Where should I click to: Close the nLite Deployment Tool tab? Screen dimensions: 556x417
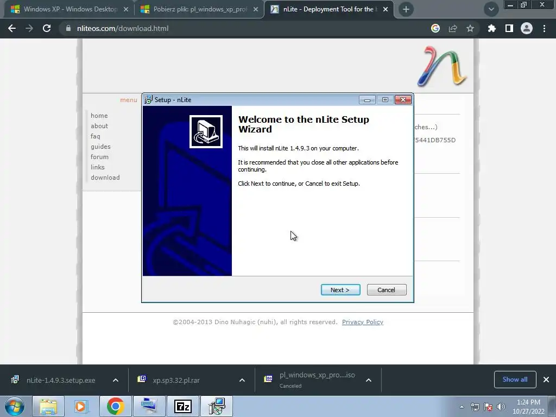[x=386, y=9]
